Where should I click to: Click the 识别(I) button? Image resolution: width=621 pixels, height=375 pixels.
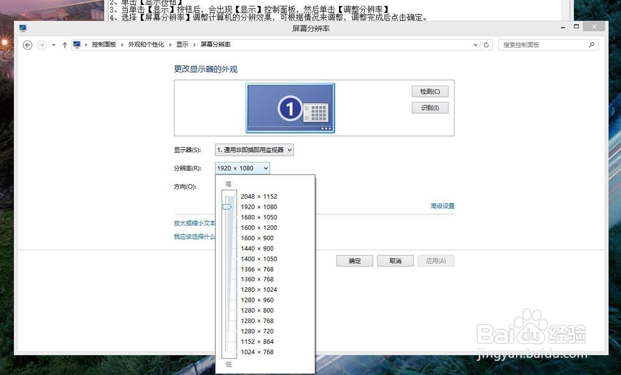(x=430, y=107)
